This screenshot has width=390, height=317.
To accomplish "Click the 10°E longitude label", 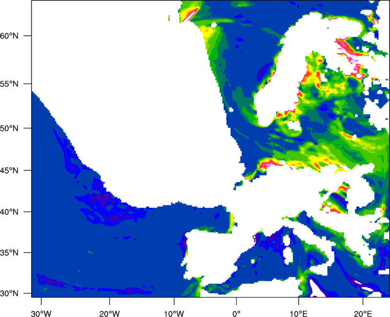I will (x=298, y=314).
